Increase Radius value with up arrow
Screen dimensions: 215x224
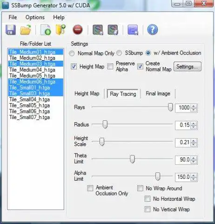click(194, 124)
